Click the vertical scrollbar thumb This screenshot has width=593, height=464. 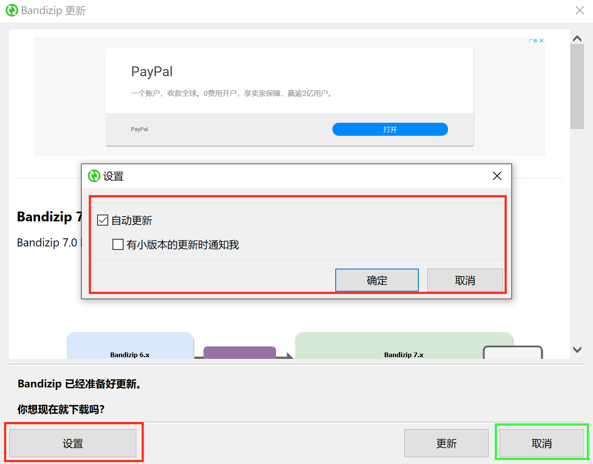coord(577,86)
